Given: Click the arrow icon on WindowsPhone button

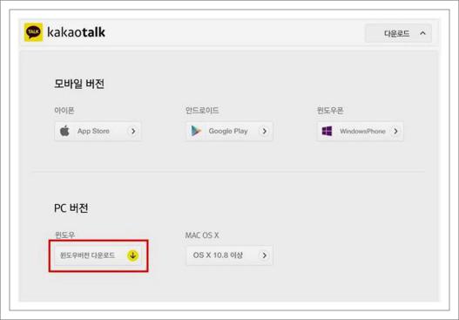Looking at the screenshot, I should pyautogui.click(x=395, y=132).
